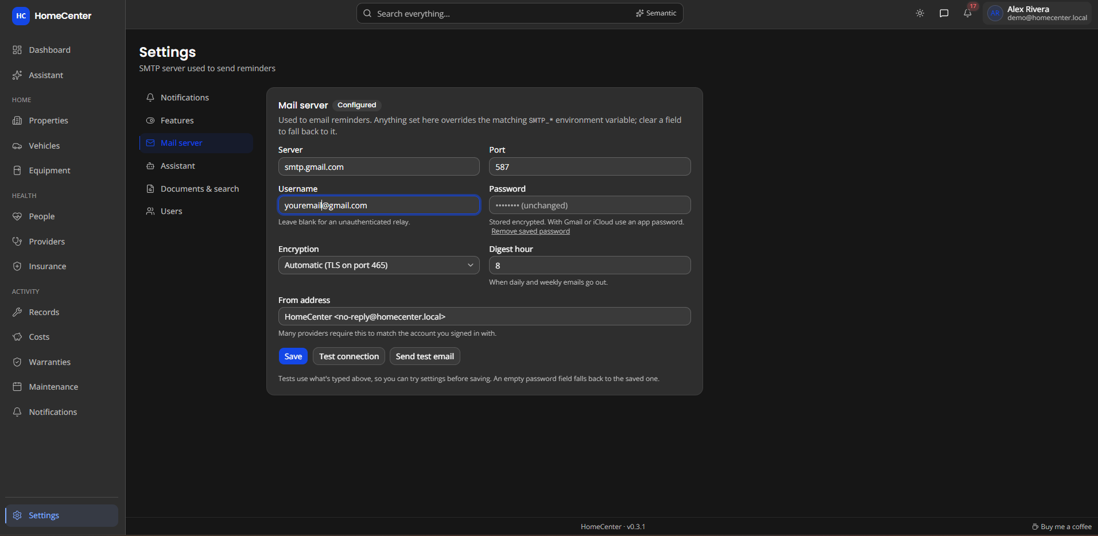Open the Features settings tab
This screenshot has width=1098, height=536.
[x=196, y=121]
